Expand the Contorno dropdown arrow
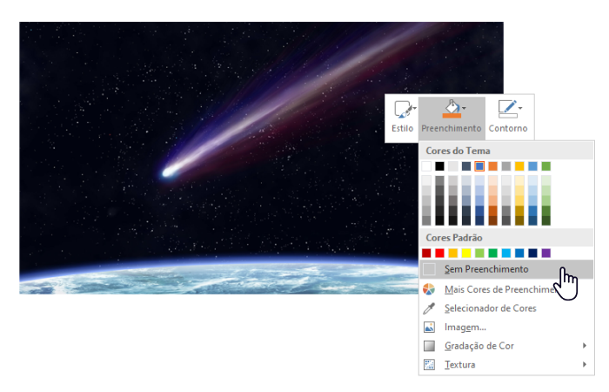The height and width of the screenshot is (392, 609). tap(520, 108)
